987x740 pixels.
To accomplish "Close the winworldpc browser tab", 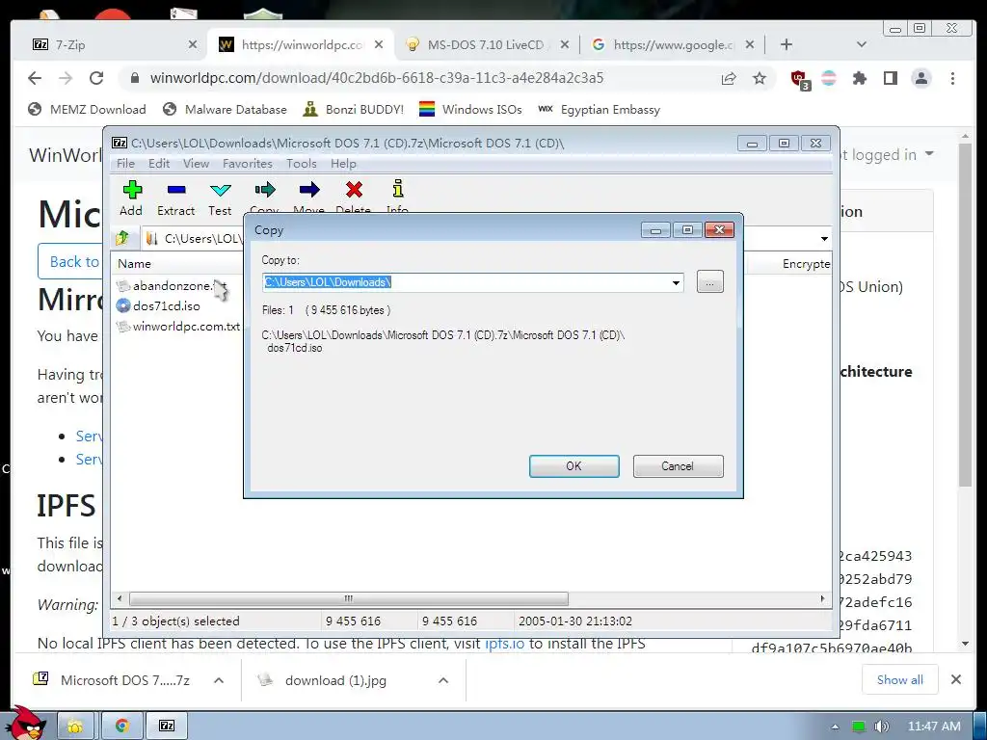I will (x=378, y=44).
